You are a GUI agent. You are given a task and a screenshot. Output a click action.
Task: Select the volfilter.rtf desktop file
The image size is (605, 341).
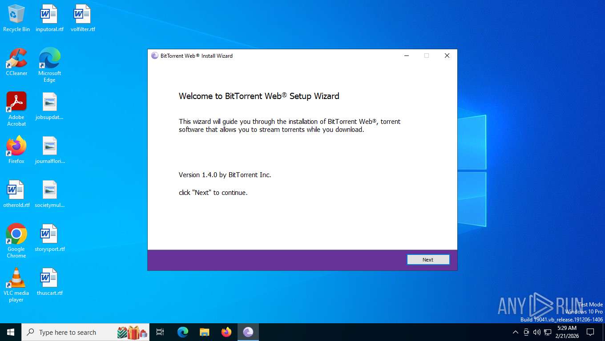[x=83, y=18]
